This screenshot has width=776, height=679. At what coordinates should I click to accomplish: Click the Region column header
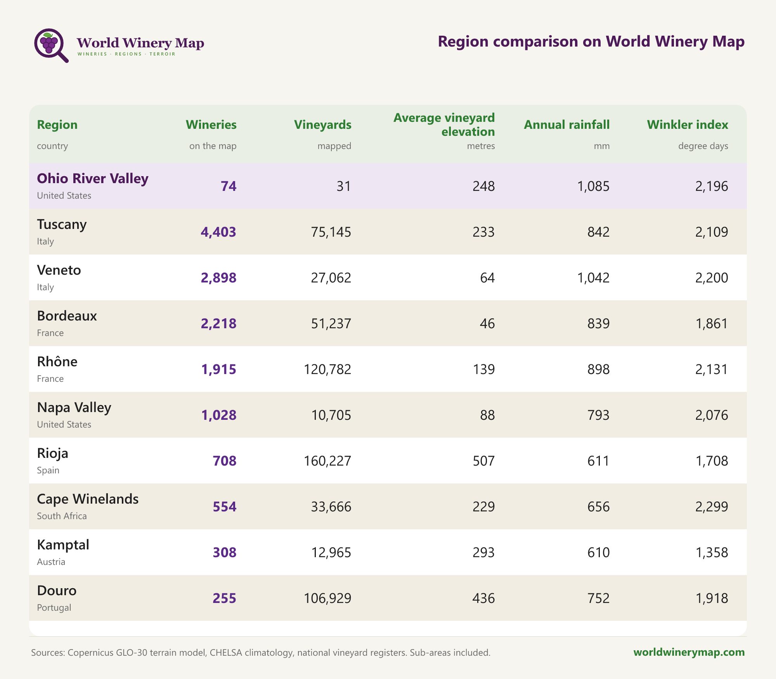coord(57,125)
